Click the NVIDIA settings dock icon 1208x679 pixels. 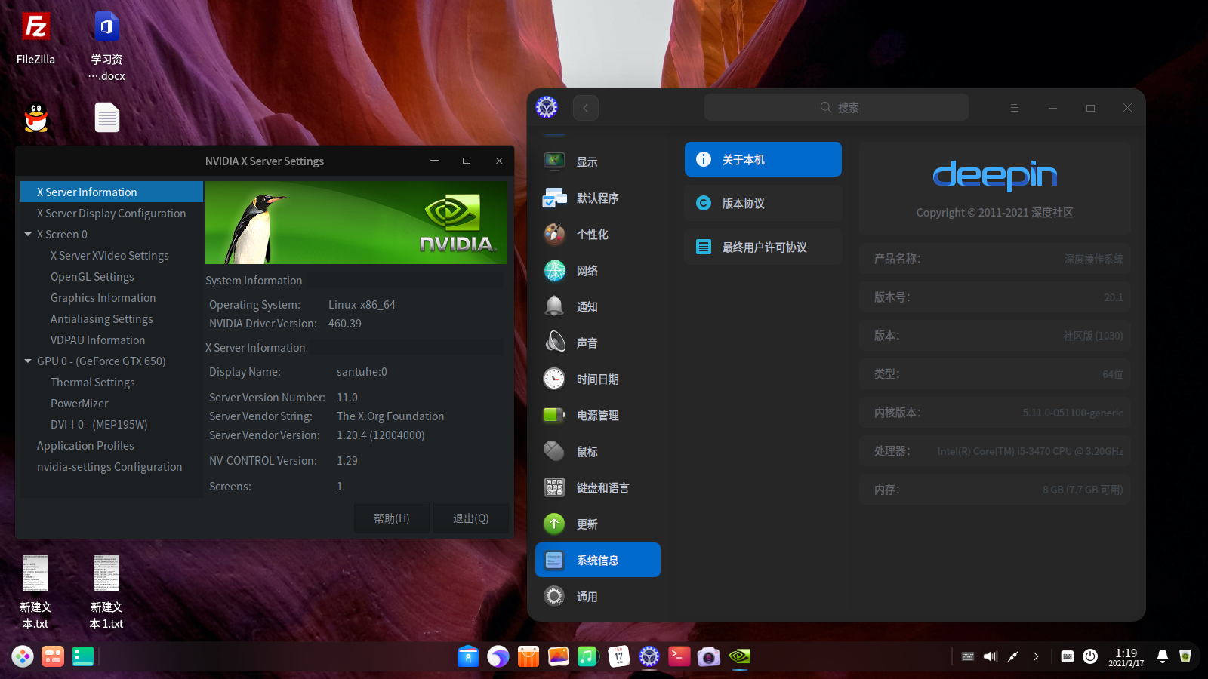(x=740, y=656)
